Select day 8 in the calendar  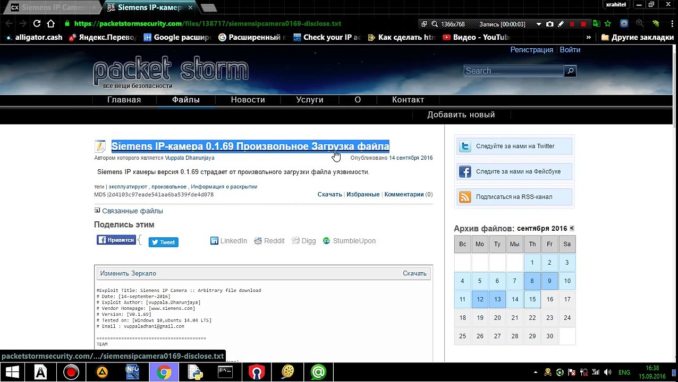coord(532,281)
